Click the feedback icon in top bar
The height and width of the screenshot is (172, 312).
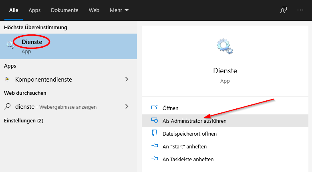coord(284,10)
